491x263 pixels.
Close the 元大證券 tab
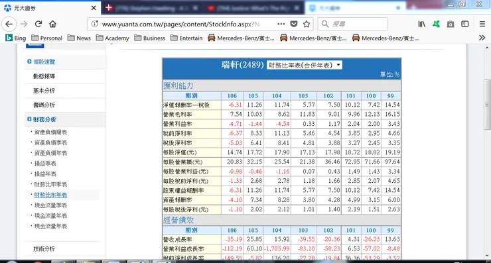94,8
